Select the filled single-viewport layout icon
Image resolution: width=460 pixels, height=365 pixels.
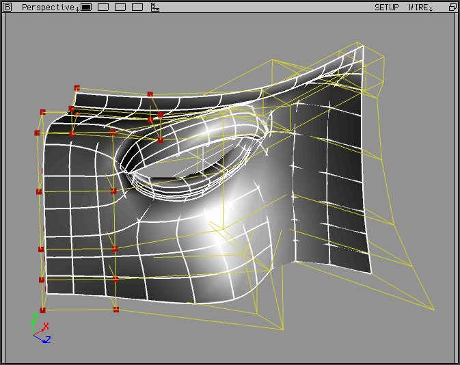click(86, 8)
